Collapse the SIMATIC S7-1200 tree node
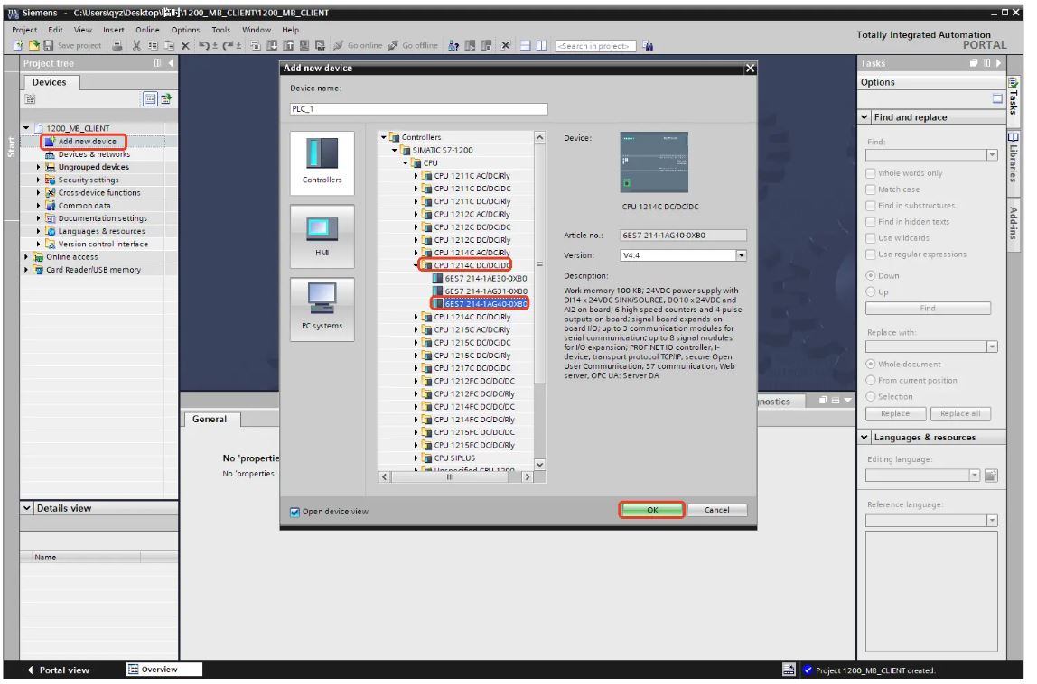 pyautogui.click(x=395, y=151)
